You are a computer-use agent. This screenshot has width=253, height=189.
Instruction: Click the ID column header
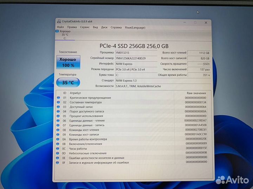[x=65, y=93]
